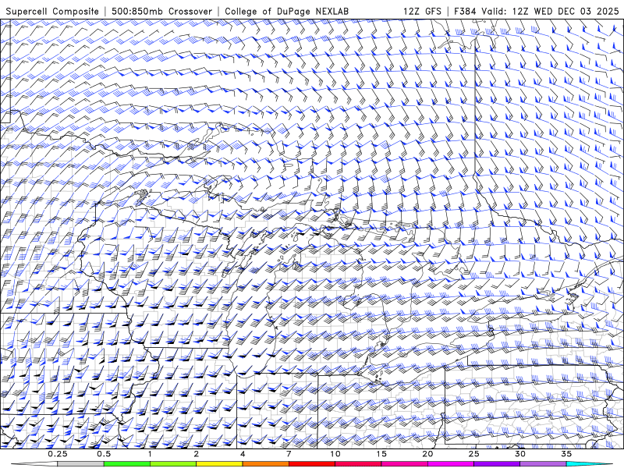Click the crimson 10–15 color bar segment
The width and height of the screenshot is (624, 468).
(x=358, y=464)
